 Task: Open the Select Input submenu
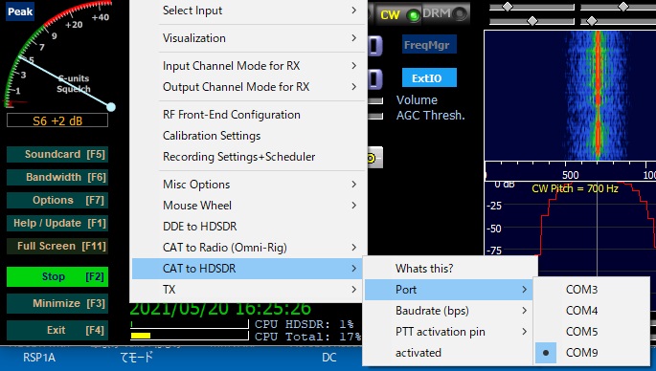click(x=249, y=11)
